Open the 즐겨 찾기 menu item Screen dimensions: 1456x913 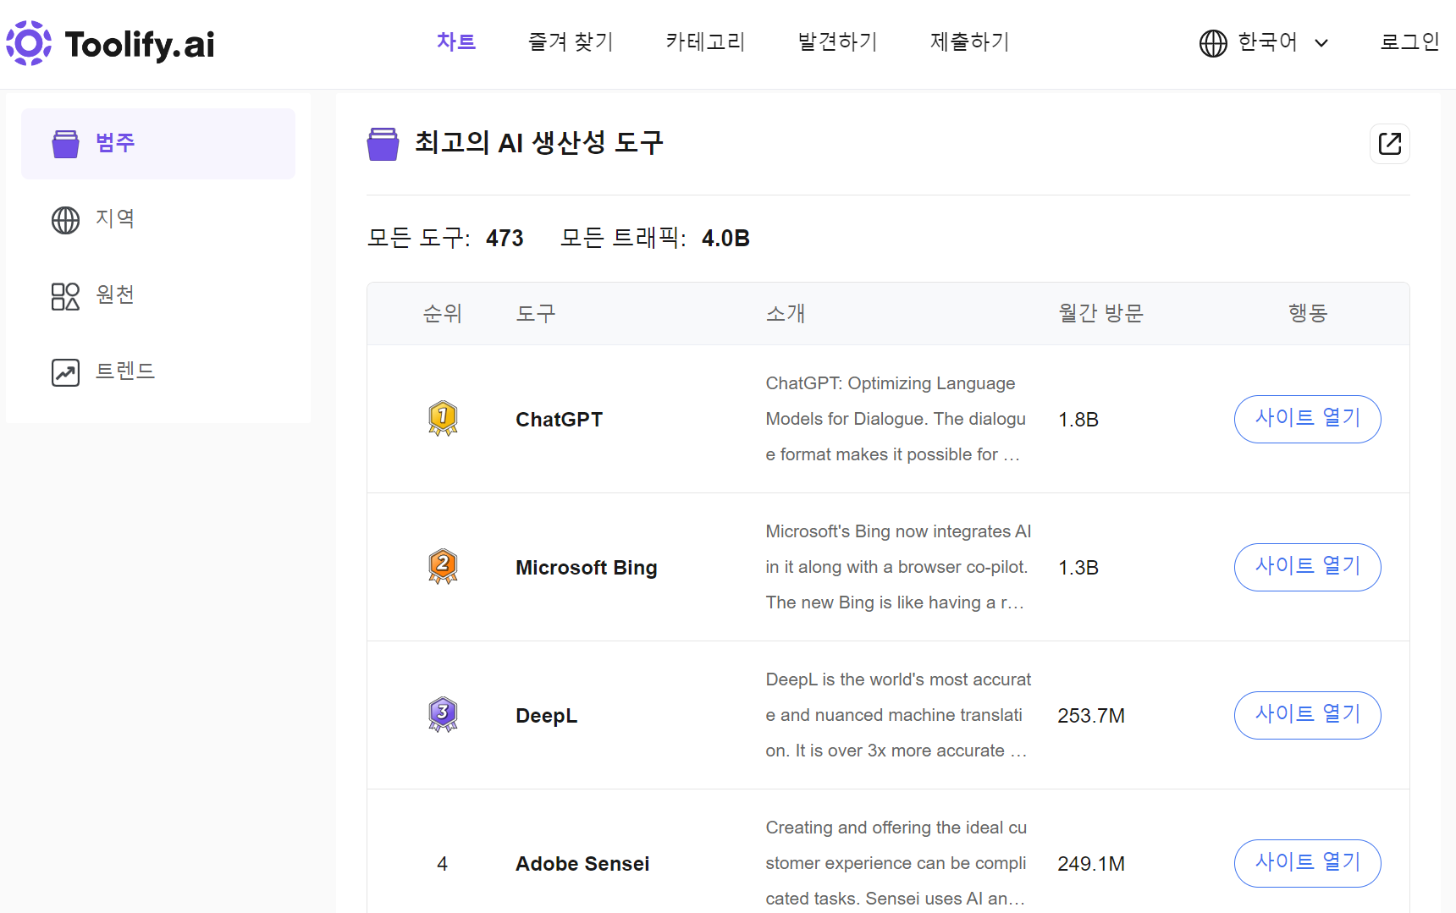(571, 41)
